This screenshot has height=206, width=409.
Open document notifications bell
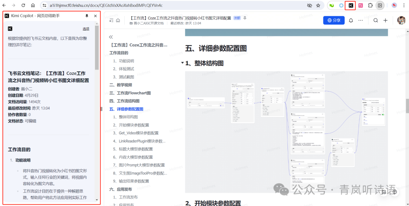point(351,20)
